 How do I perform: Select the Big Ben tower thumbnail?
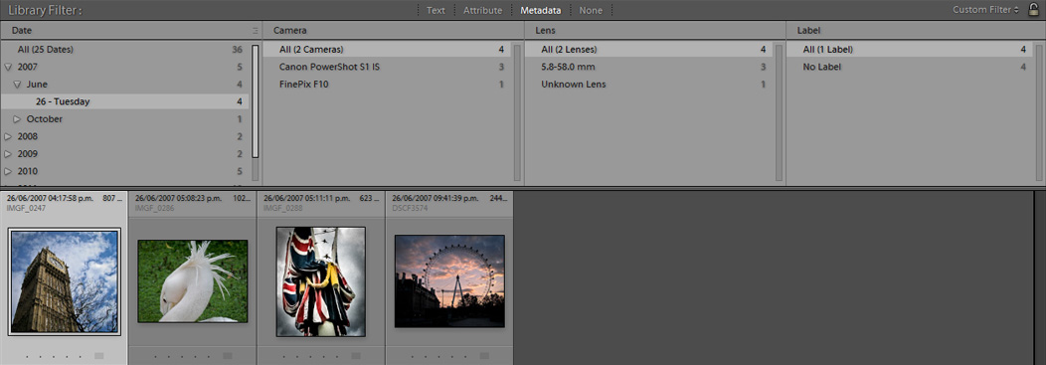point(64,281)
